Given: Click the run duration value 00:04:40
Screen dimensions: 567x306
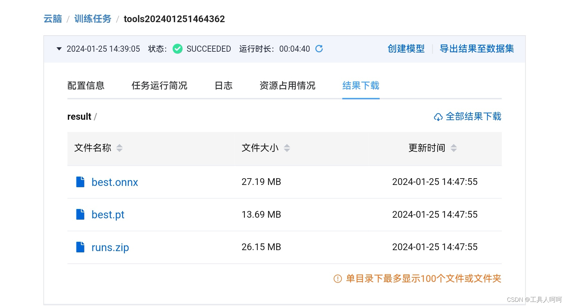Looking at the screenshot, I should click(x=295, y=49).
